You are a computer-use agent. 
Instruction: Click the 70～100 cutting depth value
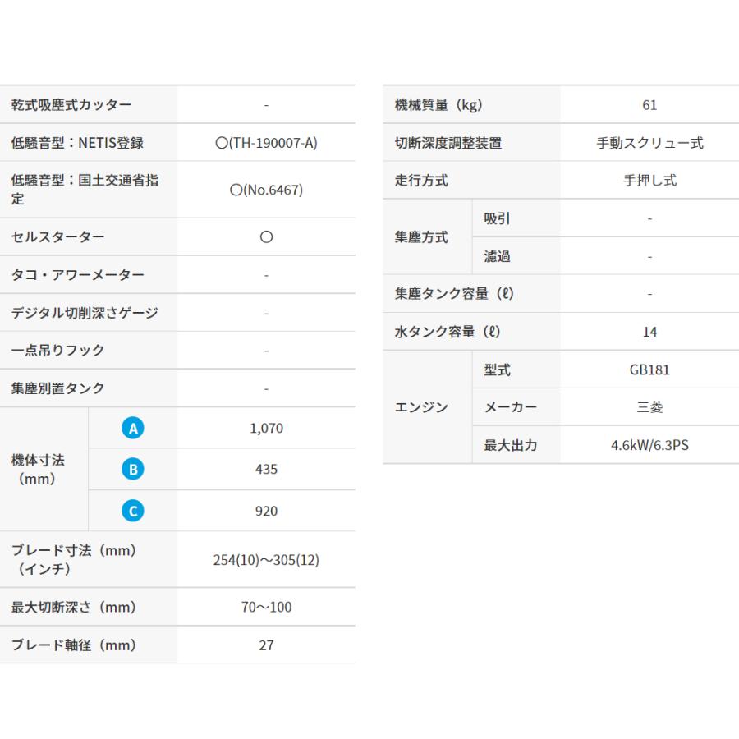click(x=266, y=607)
